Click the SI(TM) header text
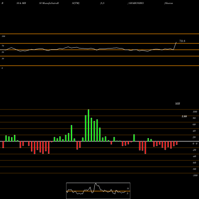The width and height of the screenshot is (199, 199). click(x=76, y=3)
